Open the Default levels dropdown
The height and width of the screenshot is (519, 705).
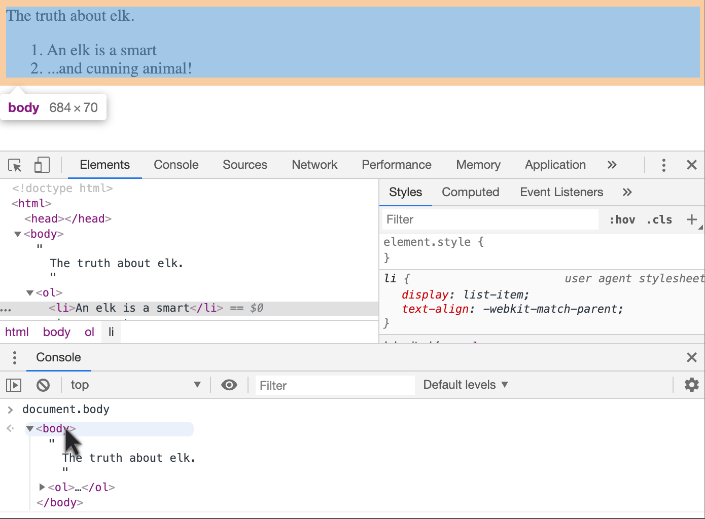pos(465,385)
